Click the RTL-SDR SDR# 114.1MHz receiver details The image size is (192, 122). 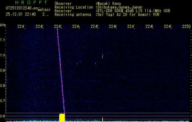[134, 11]
